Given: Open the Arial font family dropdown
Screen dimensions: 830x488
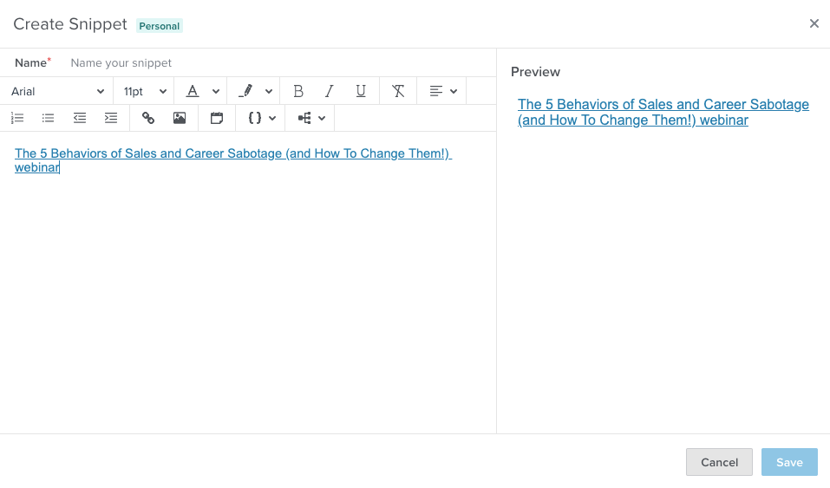Looking at the screenshot, I should [57, 91].
